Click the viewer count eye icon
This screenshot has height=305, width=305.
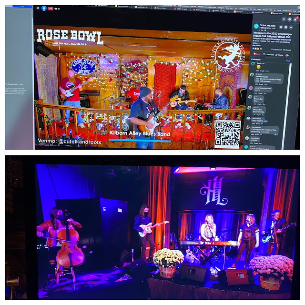(x=56, y=9)
